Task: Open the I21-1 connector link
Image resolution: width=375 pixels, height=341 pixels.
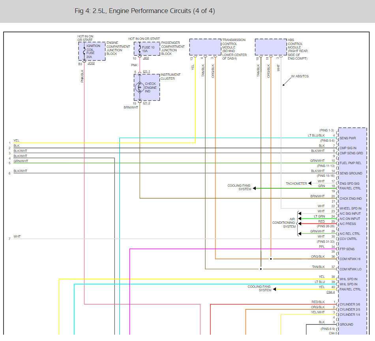Action: [146, 71]
